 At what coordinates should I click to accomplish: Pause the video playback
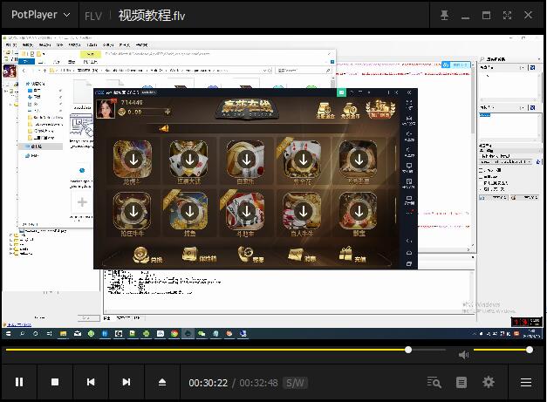click(x=19, y=382)
